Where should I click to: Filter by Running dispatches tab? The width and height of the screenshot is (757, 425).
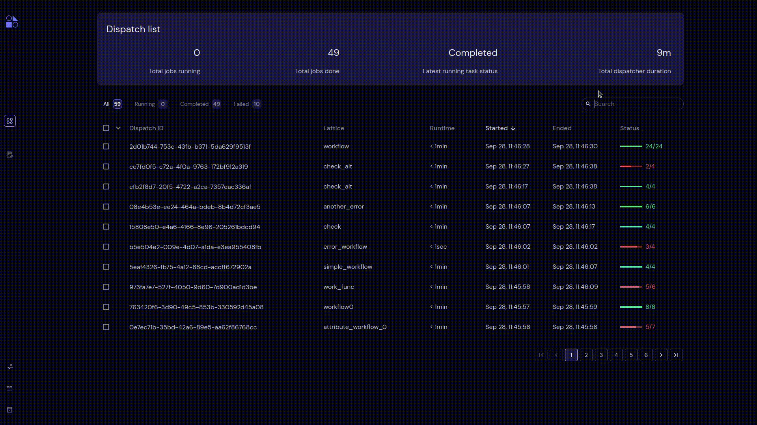coord(151,104)
